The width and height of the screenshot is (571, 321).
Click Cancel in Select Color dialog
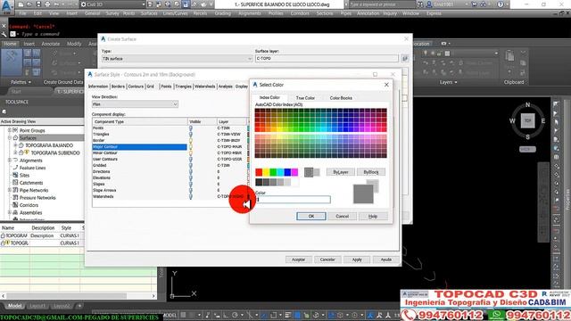coord(342,216)
